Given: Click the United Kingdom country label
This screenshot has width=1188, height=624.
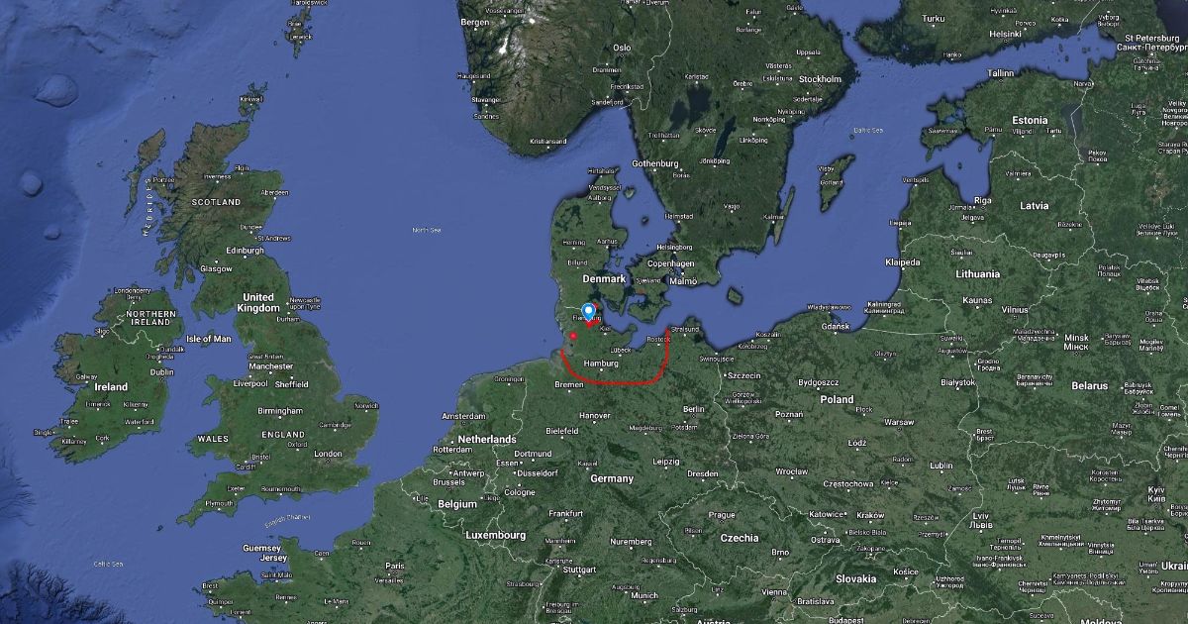Looking at the screenshot, I should [258, 302].
